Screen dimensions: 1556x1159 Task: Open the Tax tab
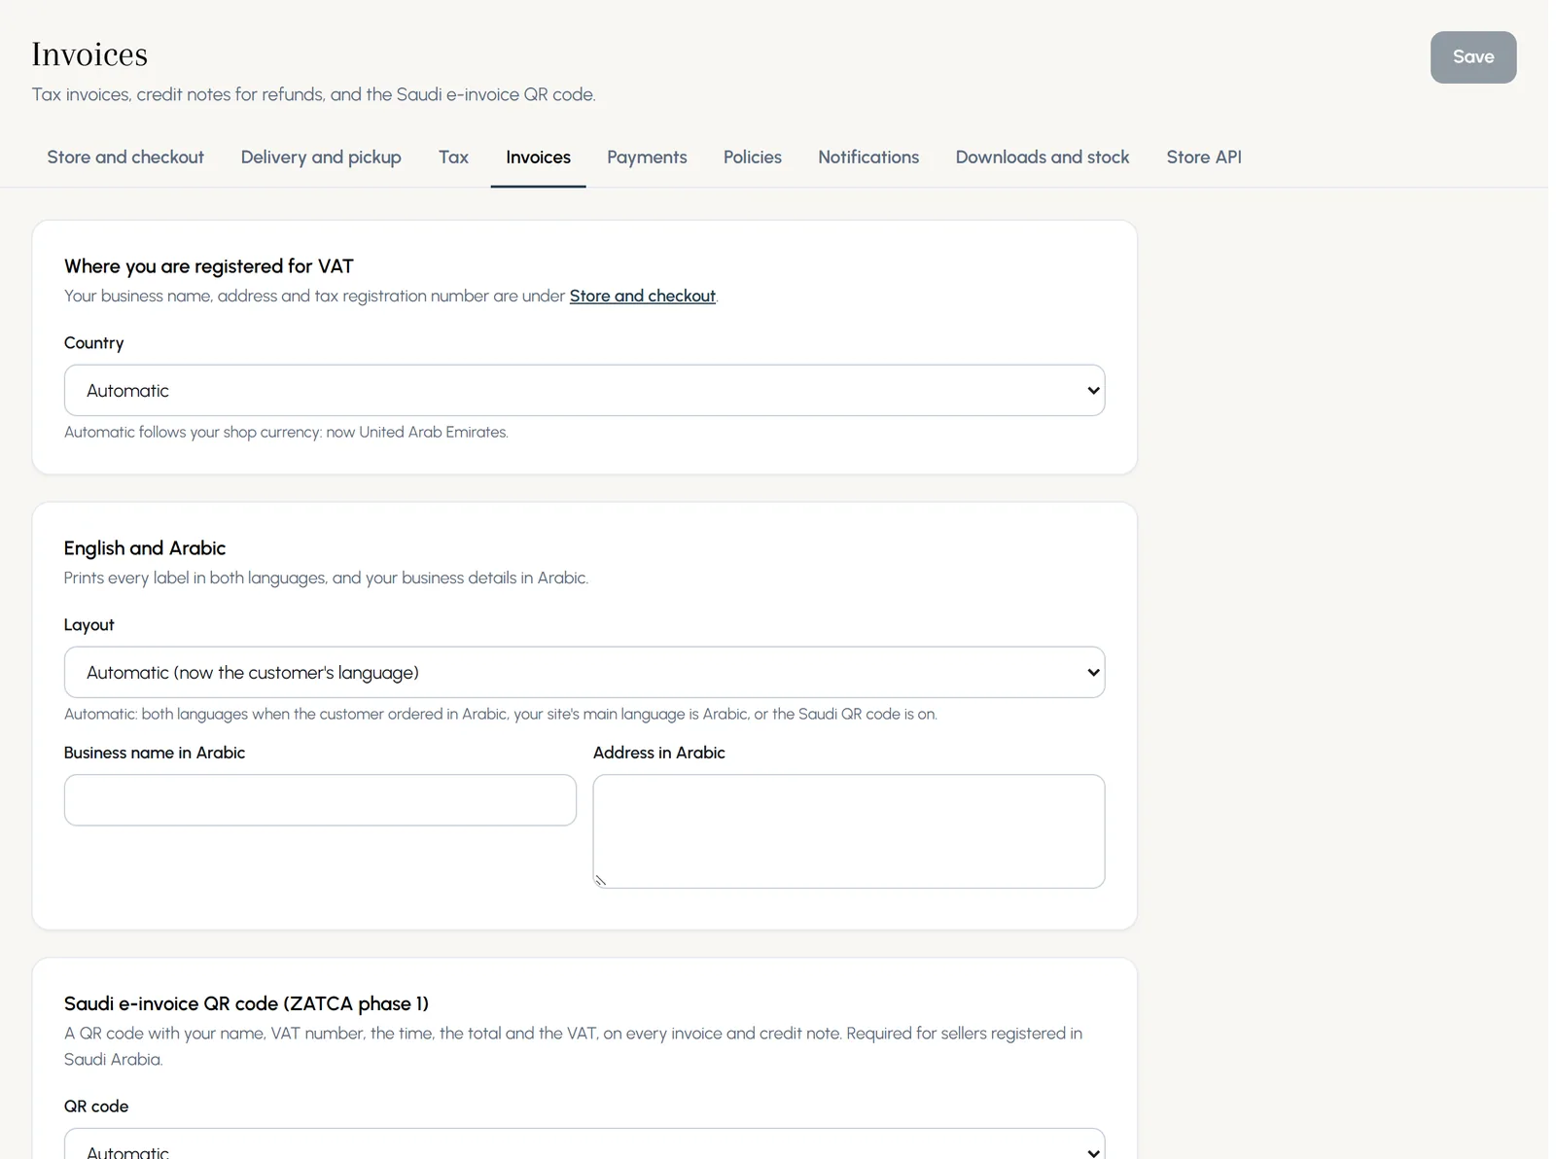453,158
